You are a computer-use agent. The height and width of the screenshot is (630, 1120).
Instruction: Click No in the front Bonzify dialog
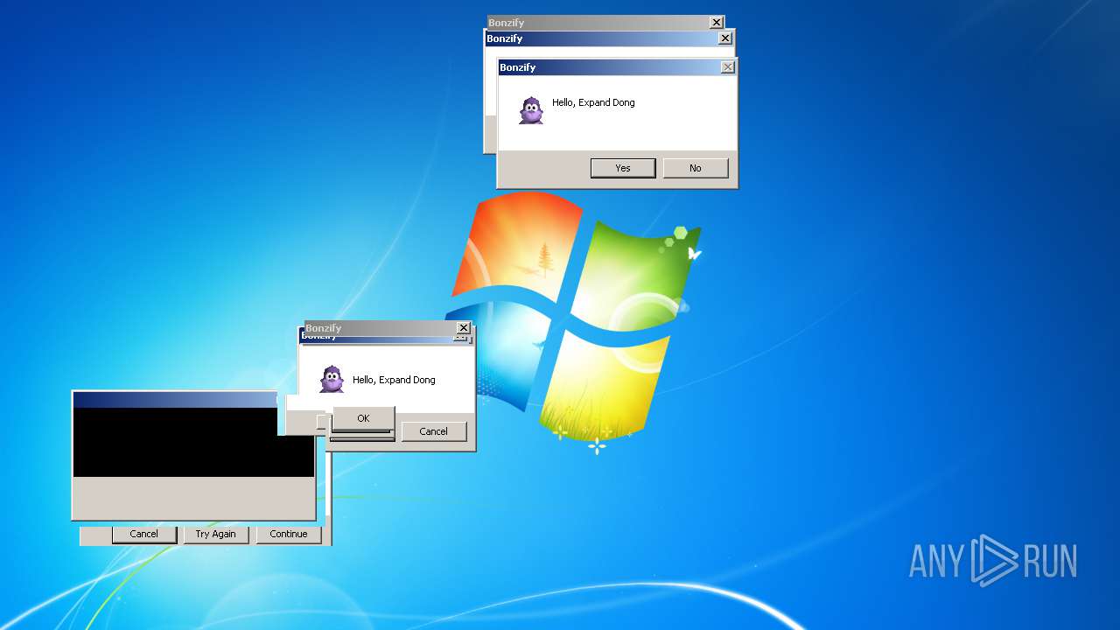pyautogui.click(x=696, y=168)
